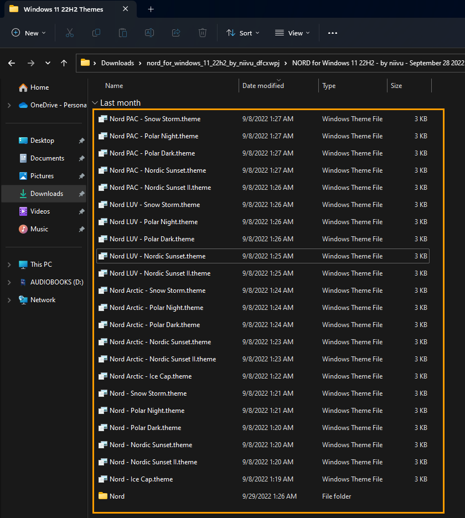
Task: Select Nord - Polar Night.theme file
Action: coord(263,411)
